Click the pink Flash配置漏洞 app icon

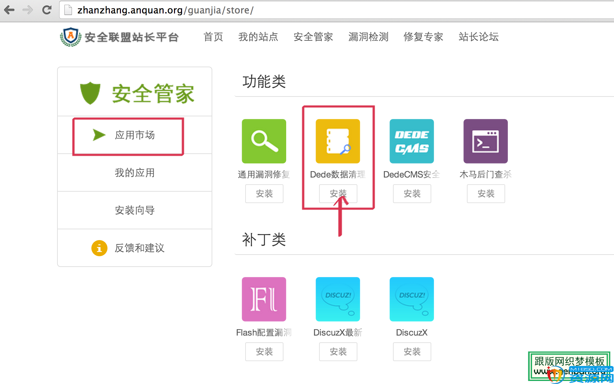(x=264, y=299)
